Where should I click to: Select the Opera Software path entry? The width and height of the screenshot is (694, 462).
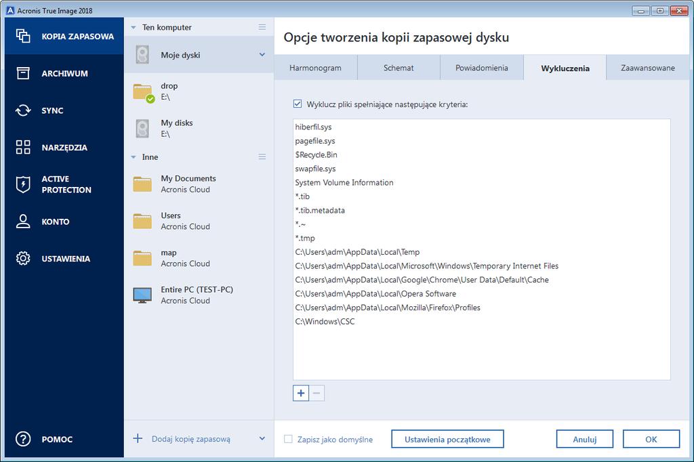[482, 293]
